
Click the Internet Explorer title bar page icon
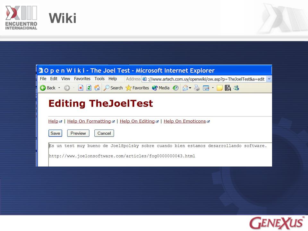pyautogui.click(x=41, y=70)
